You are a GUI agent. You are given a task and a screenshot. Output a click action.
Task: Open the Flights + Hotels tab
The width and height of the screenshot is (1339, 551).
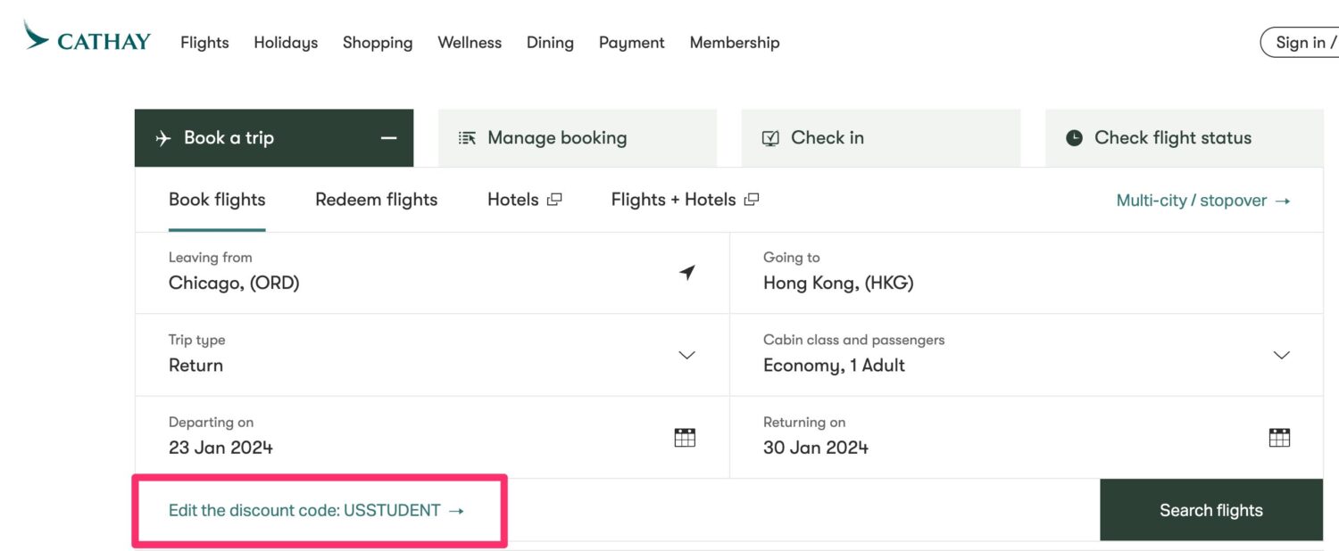[x=674, y=199]
